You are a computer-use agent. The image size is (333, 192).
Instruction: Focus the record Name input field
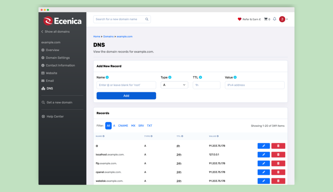point(127,85)
